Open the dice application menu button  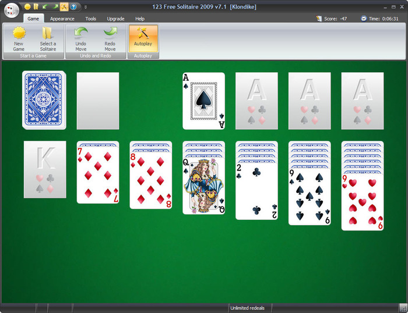coord(11,10)
